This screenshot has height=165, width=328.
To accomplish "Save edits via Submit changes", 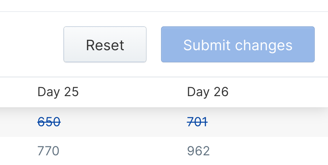I will [x=238, y=44].
